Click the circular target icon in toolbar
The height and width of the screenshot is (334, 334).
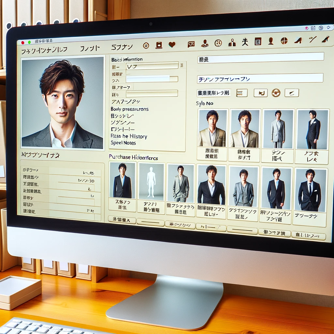pos(146,45)
